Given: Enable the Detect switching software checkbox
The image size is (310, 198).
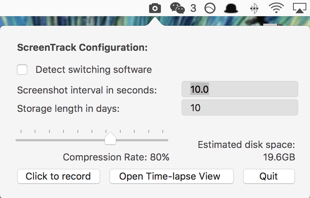Looking at the screenshot, I should click(22, 70).
